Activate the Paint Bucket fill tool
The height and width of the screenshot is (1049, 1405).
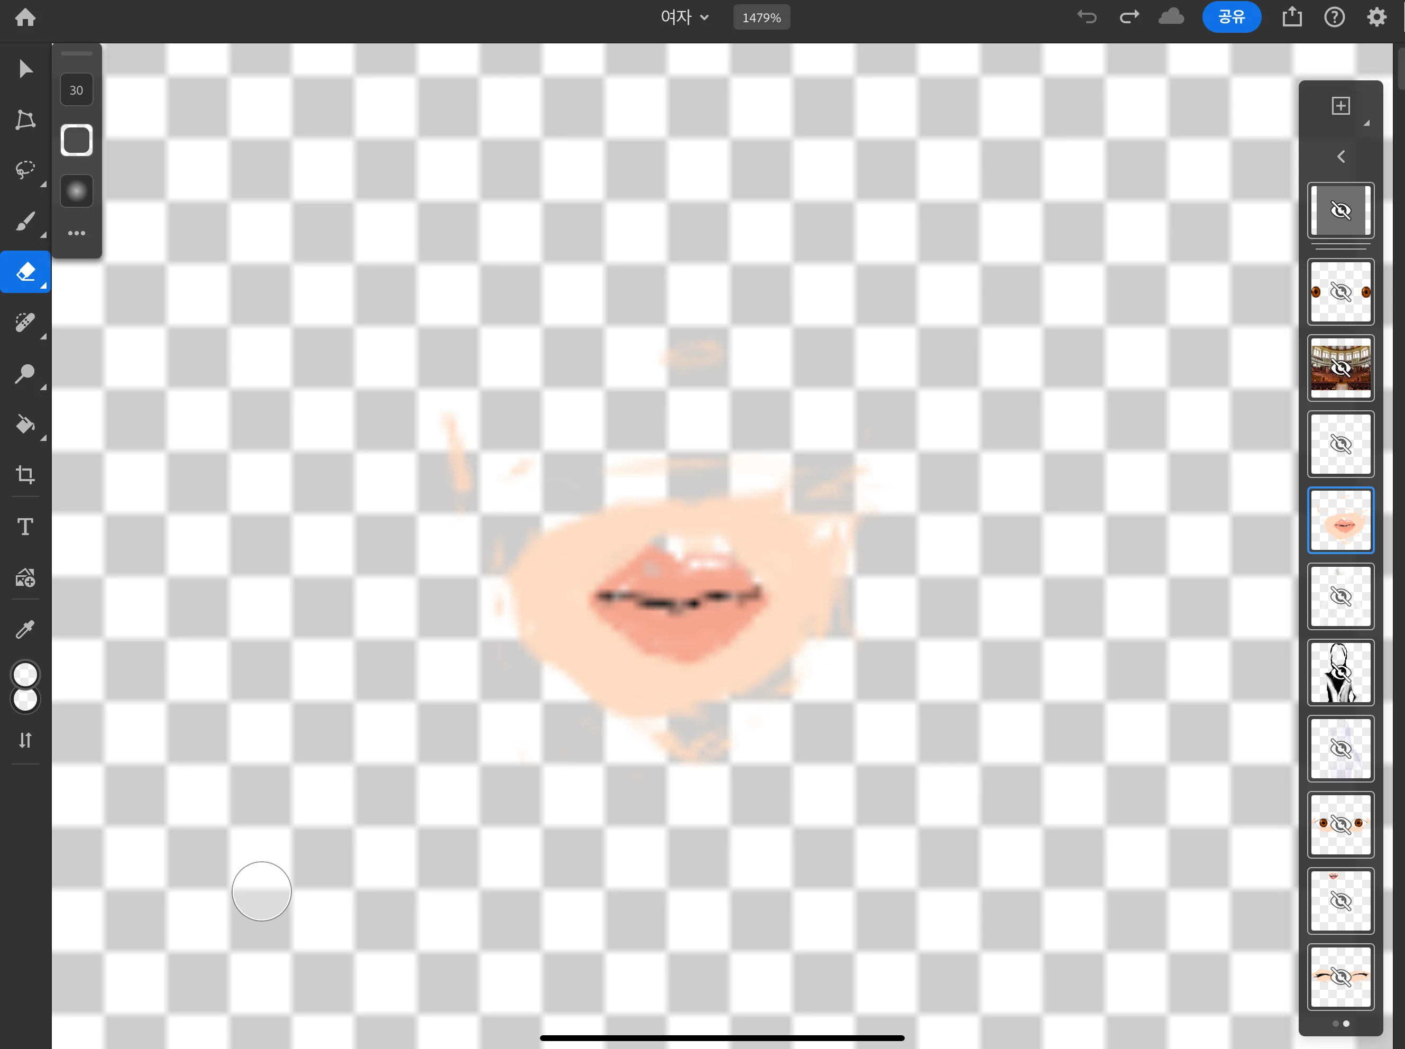[x=25, y=424]
